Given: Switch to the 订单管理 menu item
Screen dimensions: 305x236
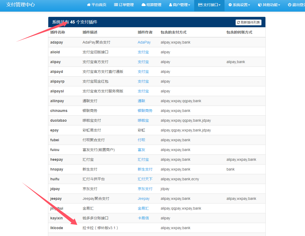Looking at the screenshot, I should point(123,4).
